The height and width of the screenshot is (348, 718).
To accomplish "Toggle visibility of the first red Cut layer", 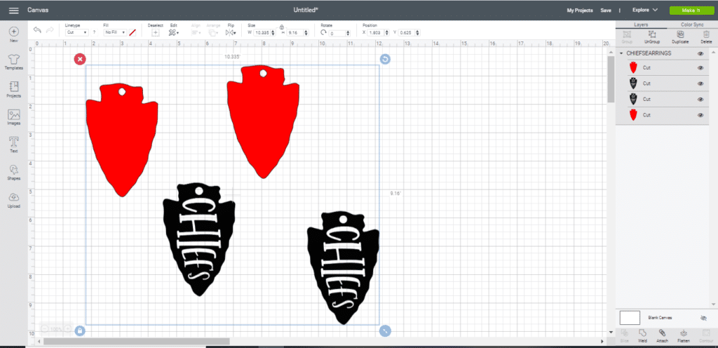I will (x=700, y=68).
